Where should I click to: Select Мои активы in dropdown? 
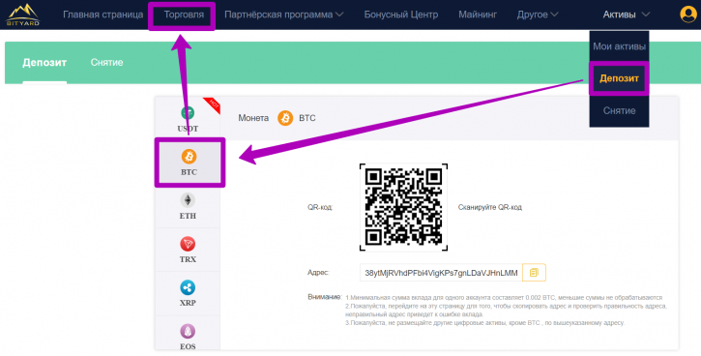click(619, 46)
